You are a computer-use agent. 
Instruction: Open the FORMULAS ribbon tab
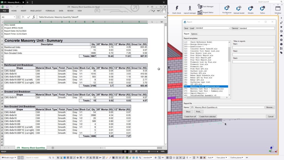coord(50,11)
